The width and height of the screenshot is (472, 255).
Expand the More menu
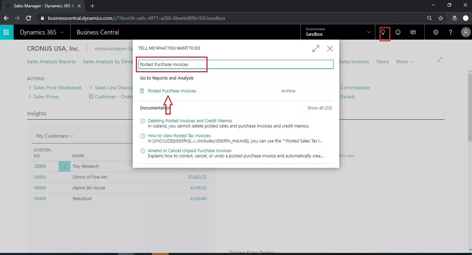pyautogui.click(x=404, y=61)
